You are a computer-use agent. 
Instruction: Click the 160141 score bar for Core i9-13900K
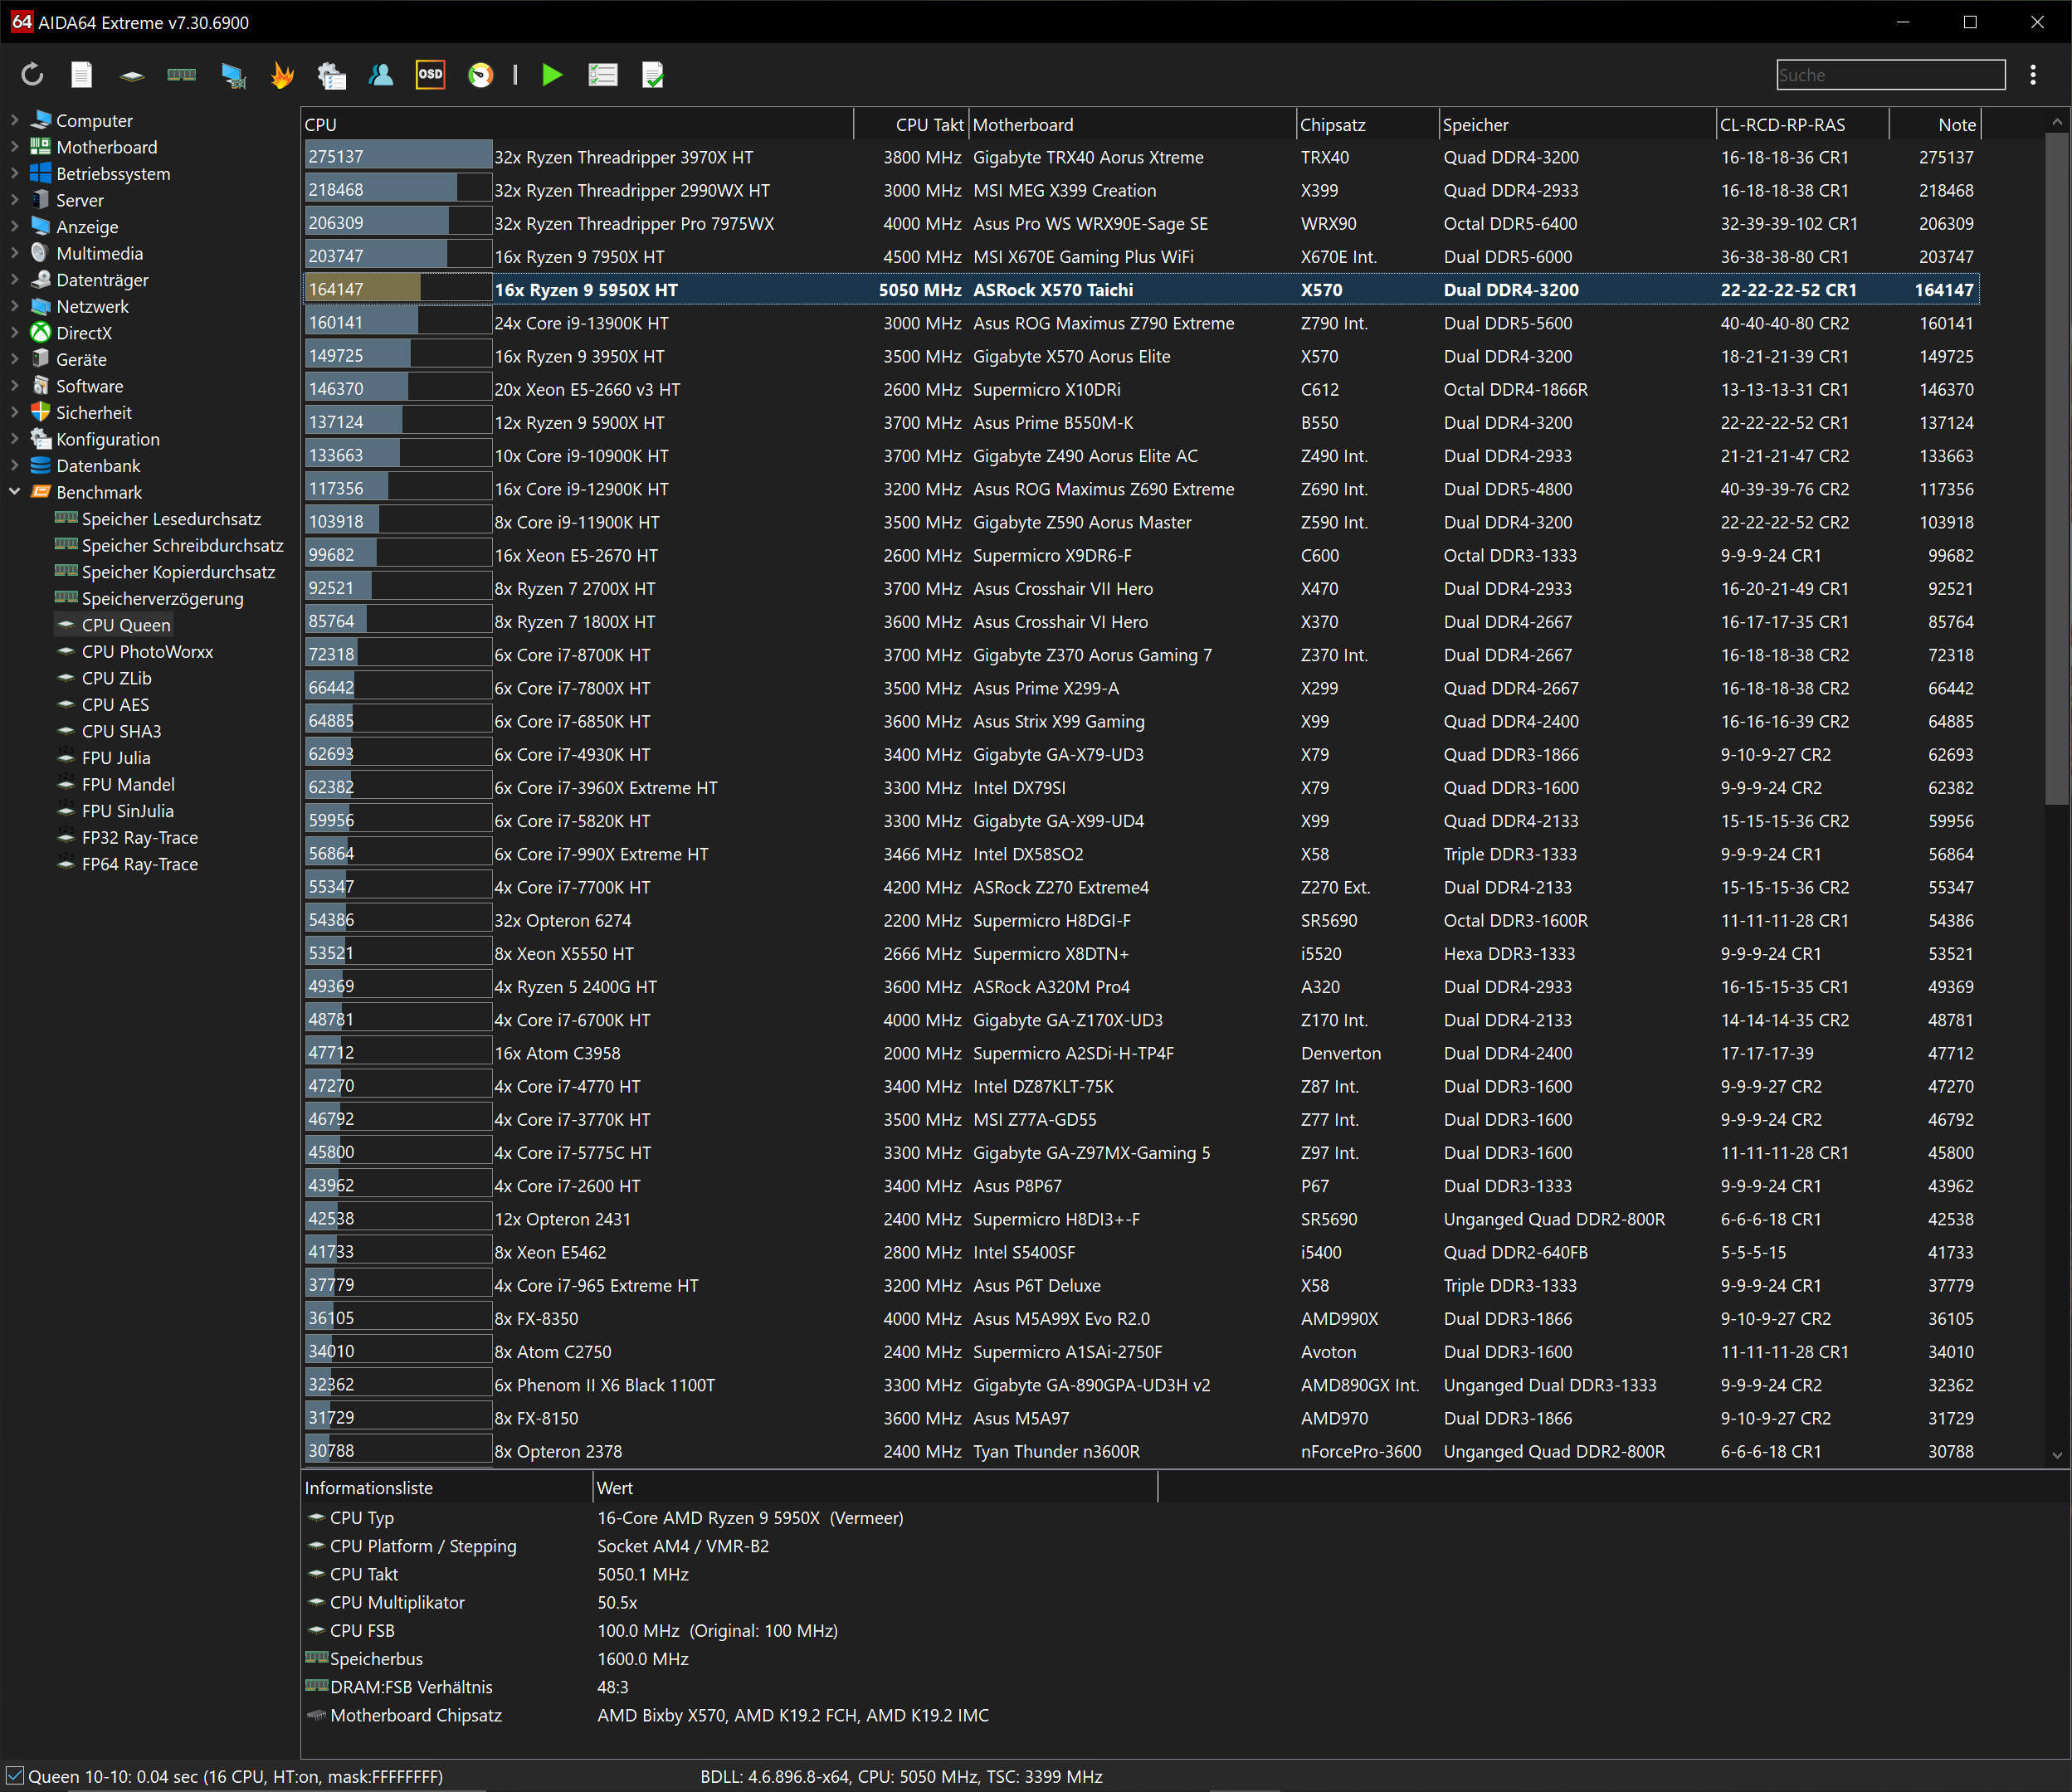pos(398,322)
